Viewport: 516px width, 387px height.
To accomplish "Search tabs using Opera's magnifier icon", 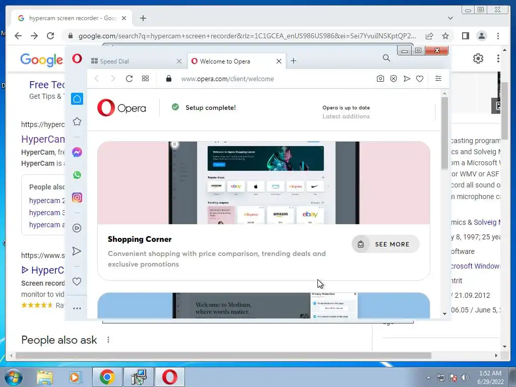I will pos(386,58).
